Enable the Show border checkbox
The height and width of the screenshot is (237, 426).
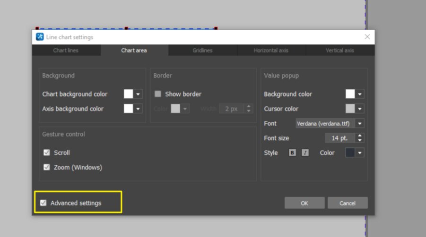[x=158, y=94]
